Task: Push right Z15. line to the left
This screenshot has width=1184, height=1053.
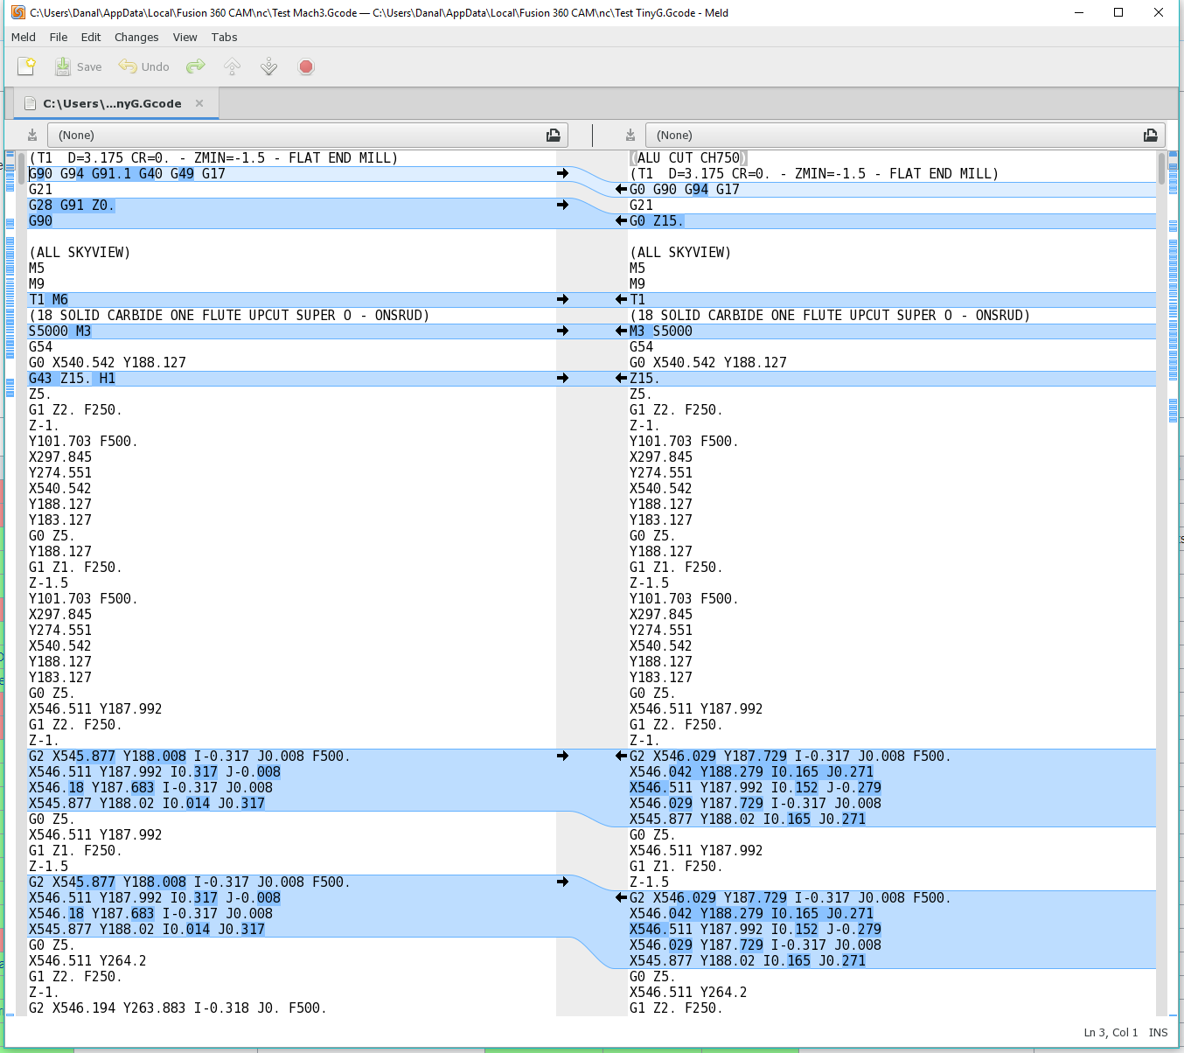Action: (621, 378)
